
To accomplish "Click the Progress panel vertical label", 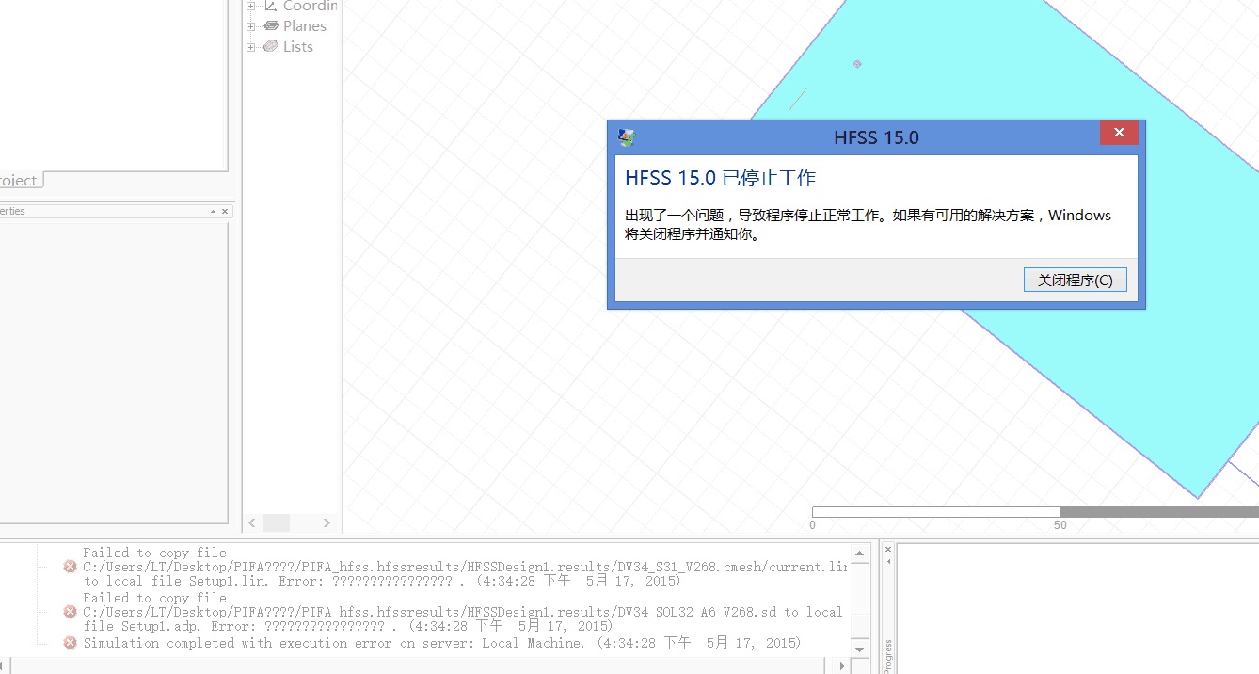I will tap(887, 657).
